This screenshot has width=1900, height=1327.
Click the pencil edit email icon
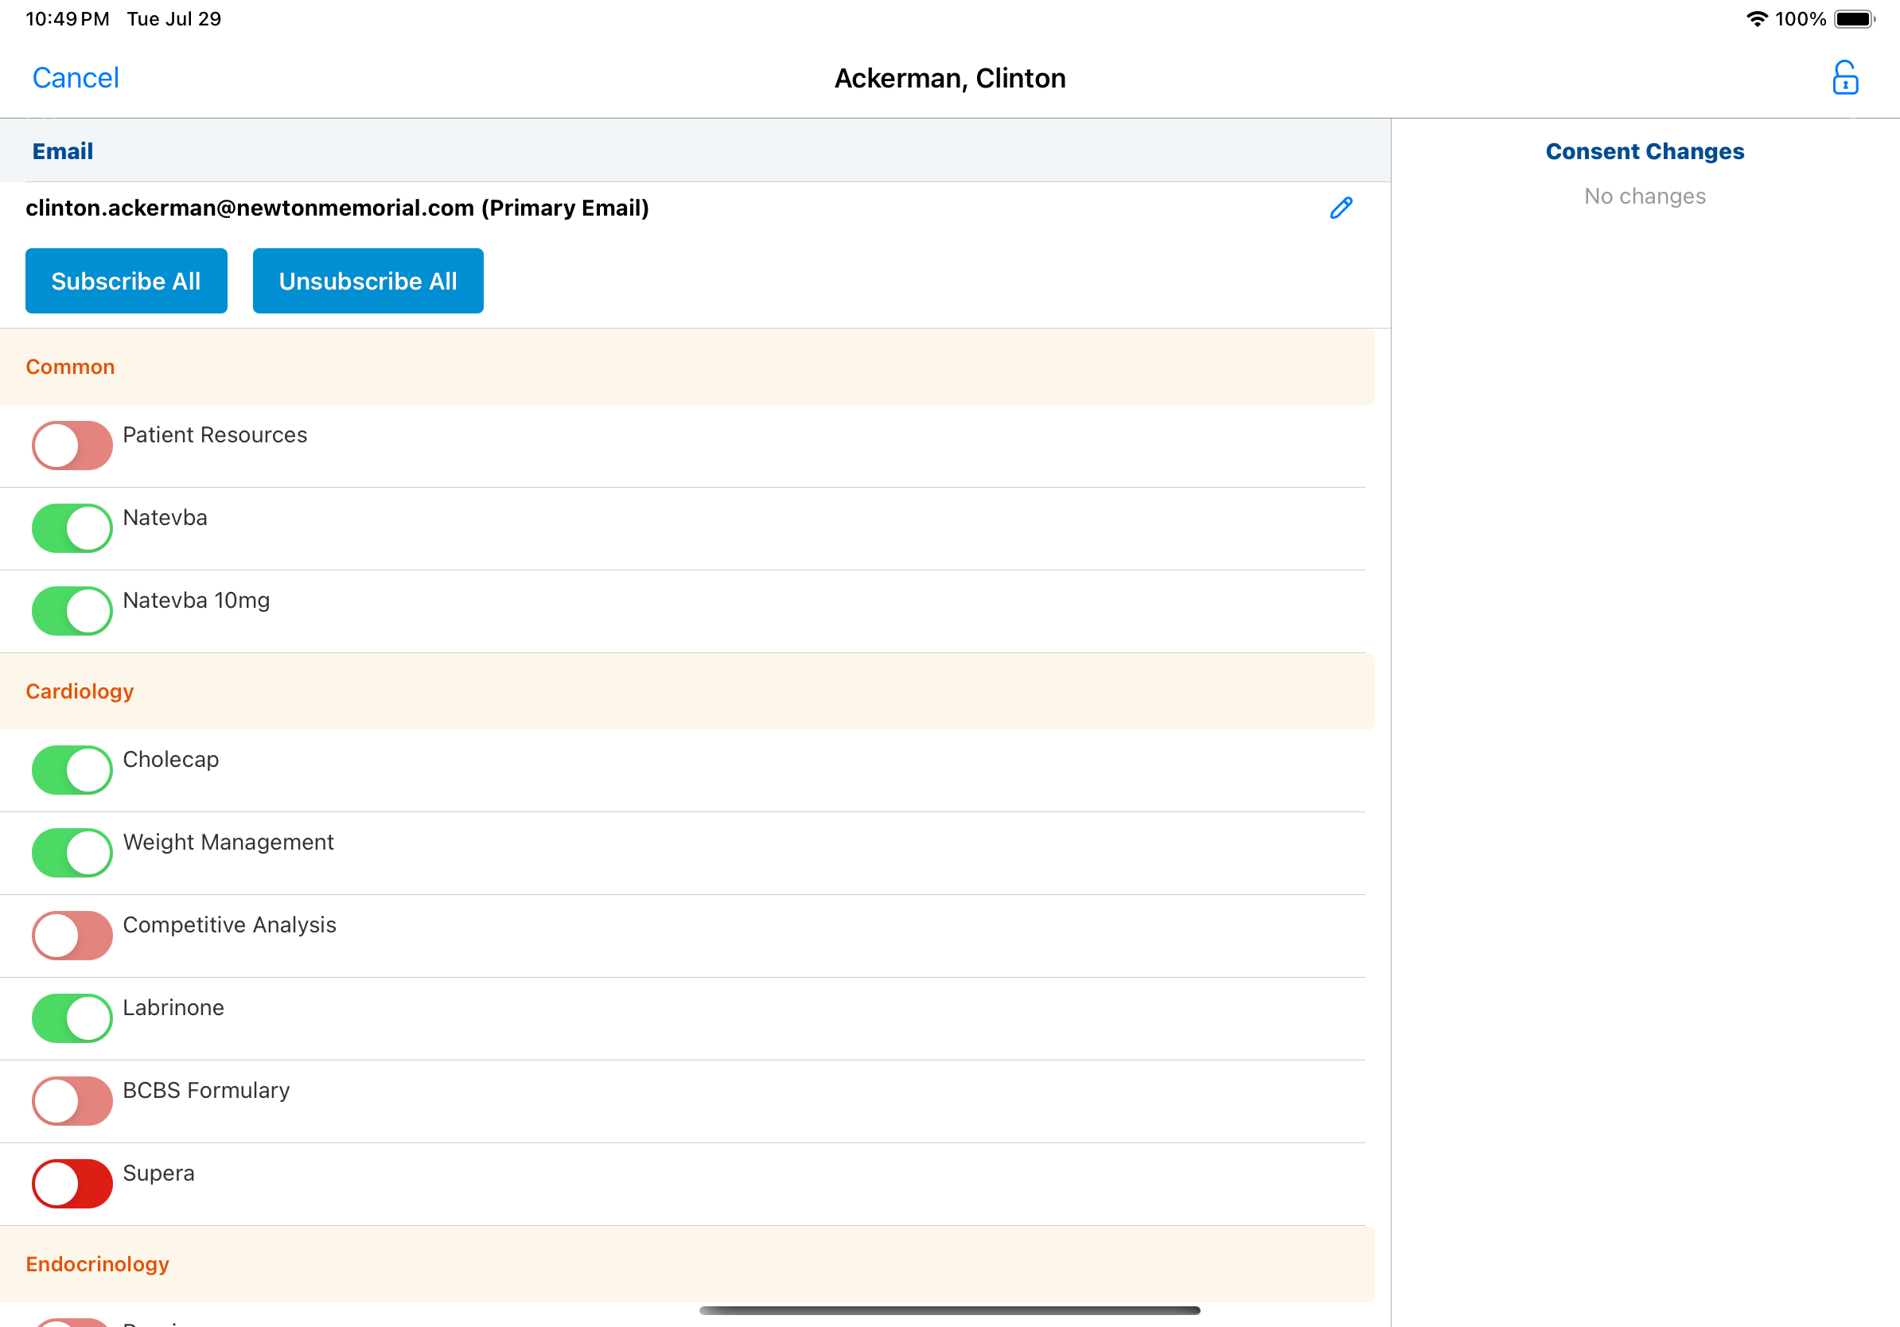(1341, 208)
